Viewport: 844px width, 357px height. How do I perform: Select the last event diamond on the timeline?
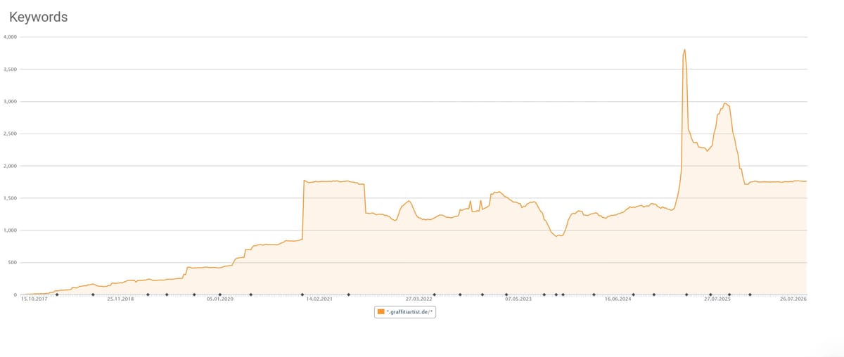750,294
